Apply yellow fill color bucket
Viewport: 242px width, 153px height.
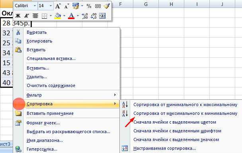tap(58, 16)
